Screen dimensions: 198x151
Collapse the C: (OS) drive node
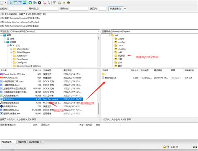point(8,45)
